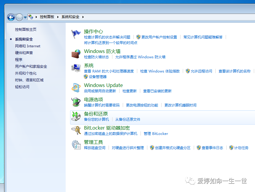Screen dimensions: 255x192
Task: Click the System computer monitor icon
Action: tap(76, 68)
